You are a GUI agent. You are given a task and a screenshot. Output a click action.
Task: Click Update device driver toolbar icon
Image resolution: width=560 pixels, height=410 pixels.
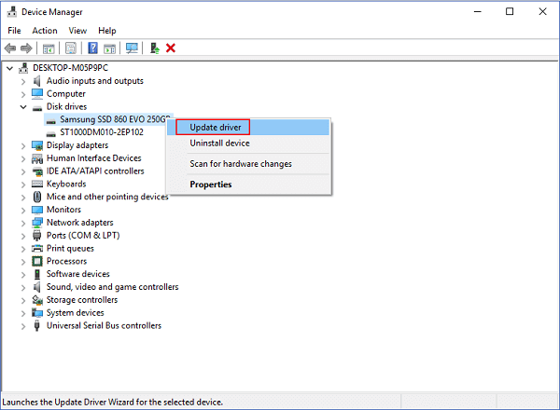click(x=155, y=48)
